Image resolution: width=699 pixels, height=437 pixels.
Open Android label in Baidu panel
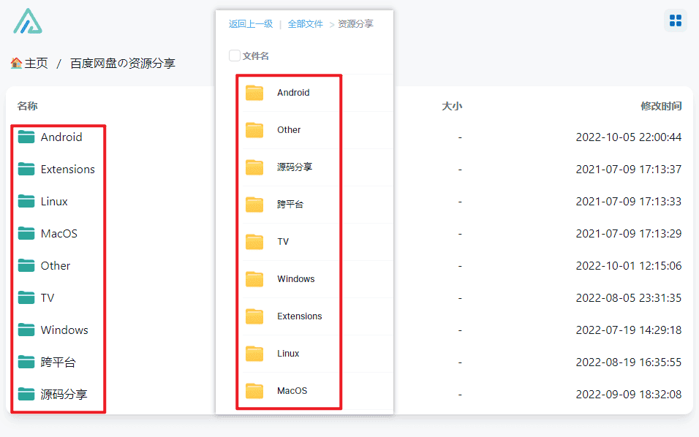click(293, 93)
